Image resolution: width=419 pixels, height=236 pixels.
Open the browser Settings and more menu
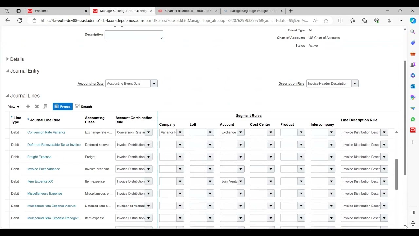click(401, 21)
